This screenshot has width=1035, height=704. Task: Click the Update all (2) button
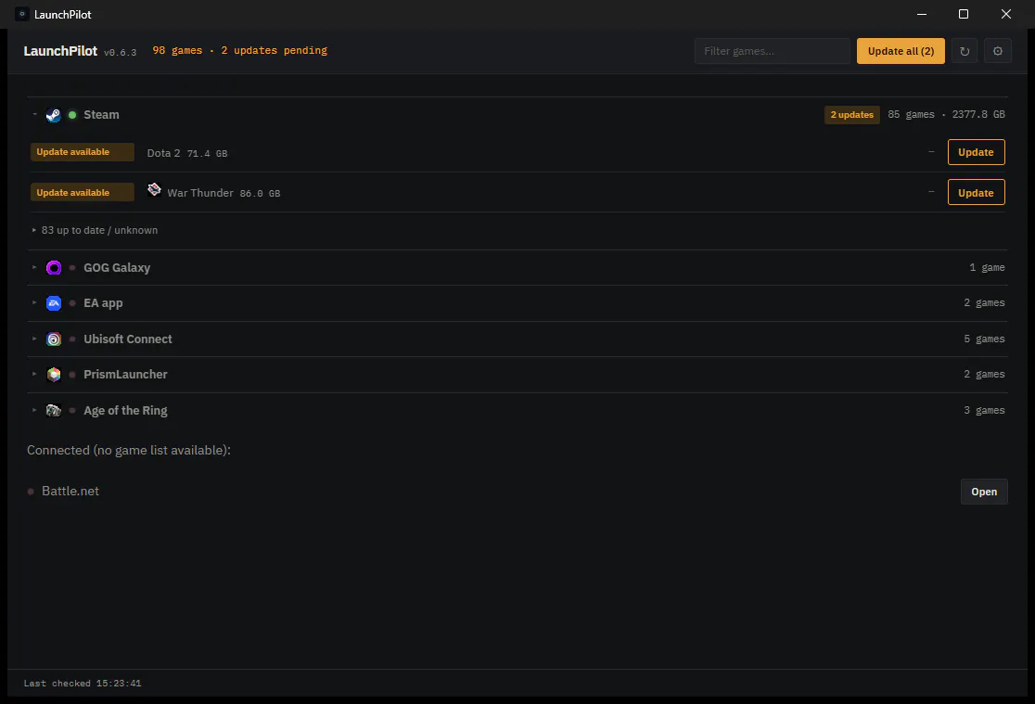(x=901, y=51)
